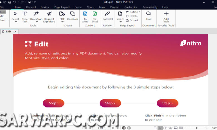Screen dimensions: 217x130
Task: Expand the PDF create dropdown arrow
Action: 63,22
